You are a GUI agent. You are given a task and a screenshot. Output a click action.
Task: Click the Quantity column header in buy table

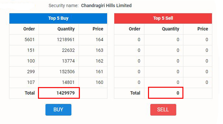point(66,29)
